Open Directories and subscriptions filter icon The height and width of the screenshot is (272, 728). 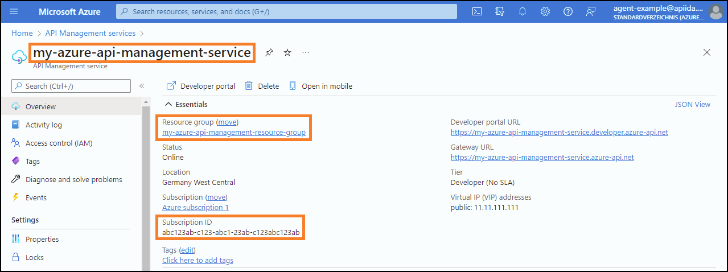(500, 11)
